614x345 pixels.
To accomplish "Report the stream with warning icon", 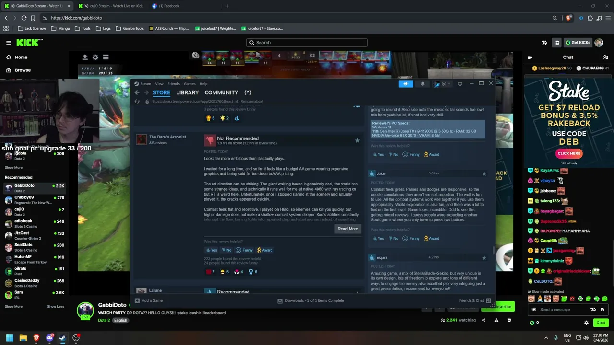I will 496,320.
